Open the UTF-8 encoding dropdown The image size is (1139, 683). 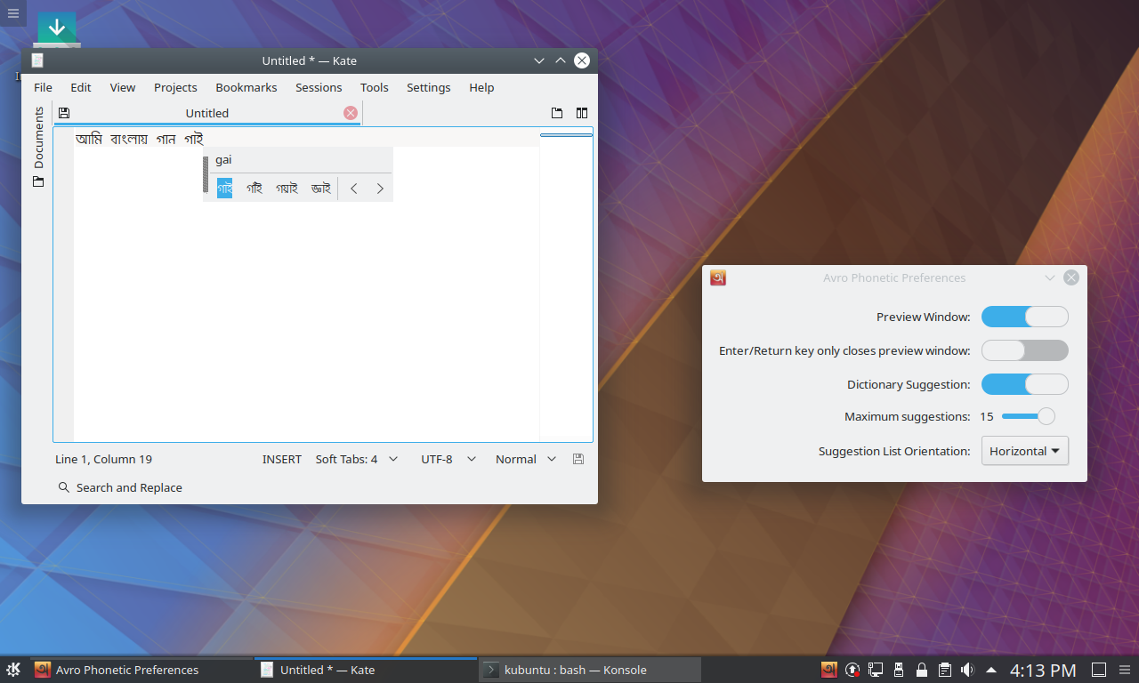448,459
